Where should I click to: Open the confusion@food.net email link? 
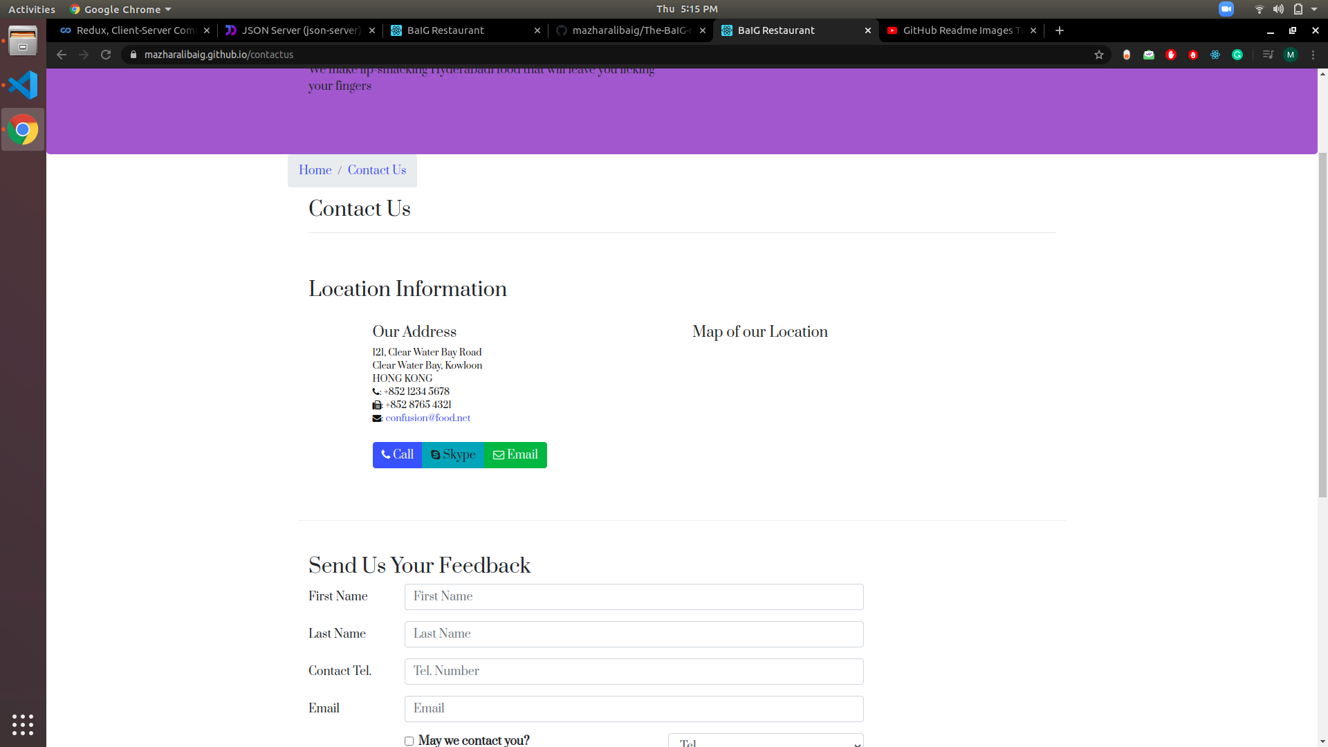pos(427,418)
